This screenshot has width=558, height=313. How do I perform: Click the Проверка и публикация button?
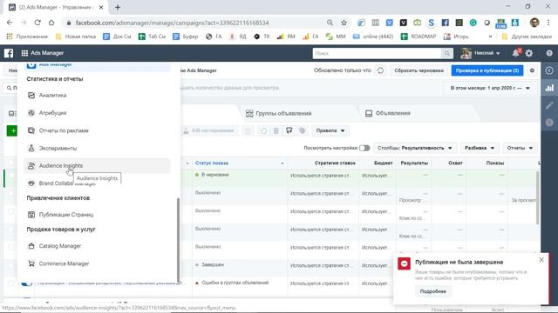pyautogui.click(x=487, y=70)
